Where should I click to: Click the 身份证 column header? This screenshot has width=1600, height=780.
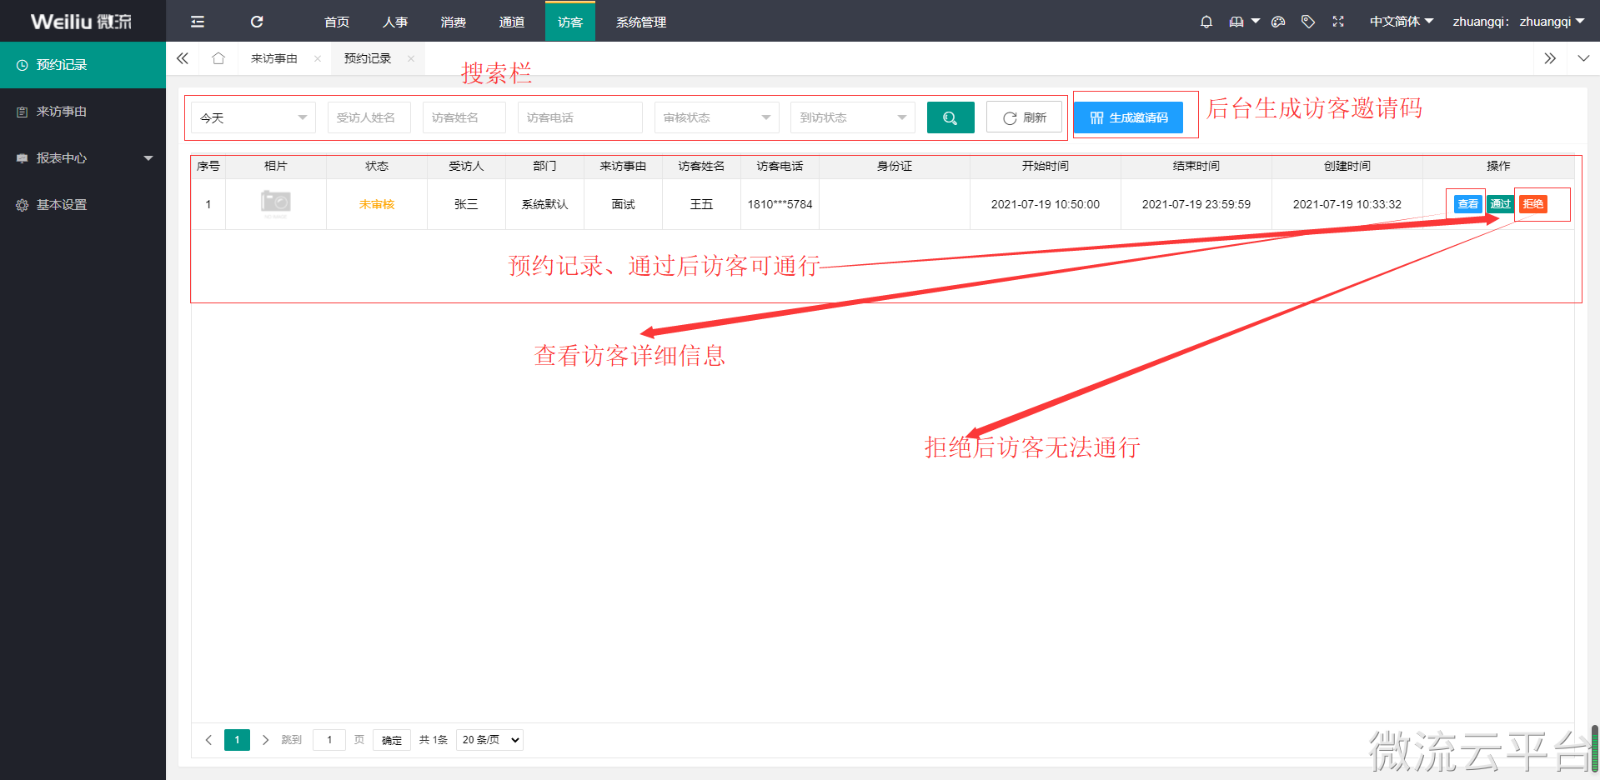point(895,167)
